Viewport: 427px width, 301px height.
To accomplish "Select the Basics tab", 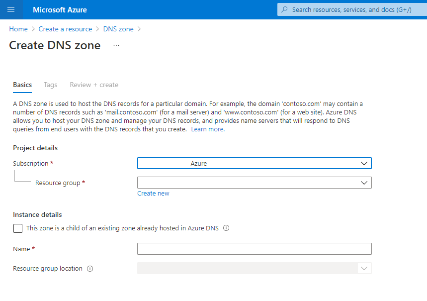I will point(22,85).
